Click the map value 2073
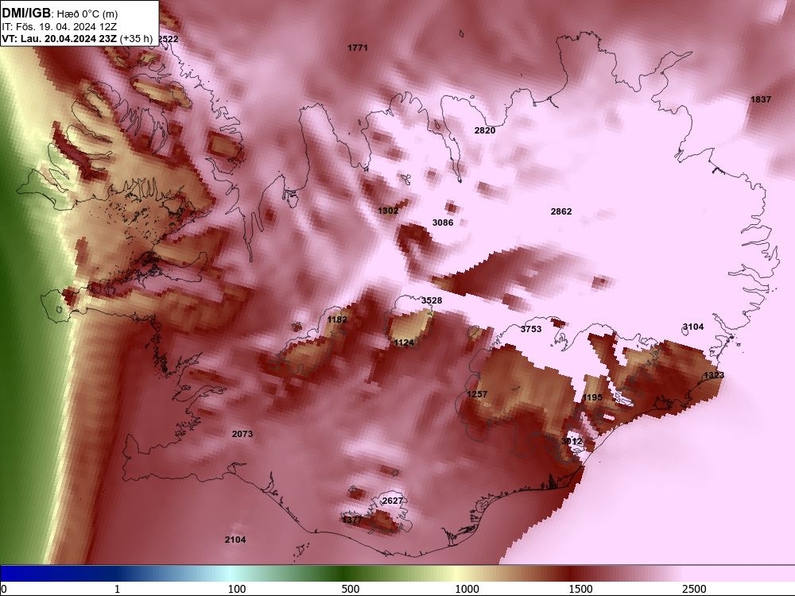 pyautogui.click(x=242, y=434)
